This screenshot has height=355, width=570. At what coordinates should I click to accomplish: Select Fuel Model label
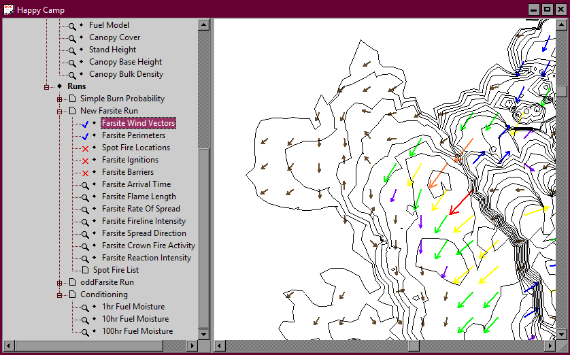pos(109,25)
